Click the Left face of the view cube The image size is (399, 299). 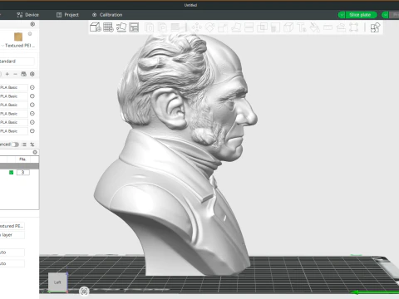click(57, 282)
